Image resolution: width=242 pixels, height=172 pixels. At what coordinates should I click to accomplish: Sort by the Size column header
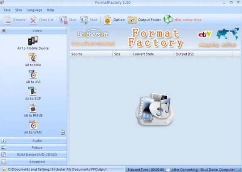[122, 54]
